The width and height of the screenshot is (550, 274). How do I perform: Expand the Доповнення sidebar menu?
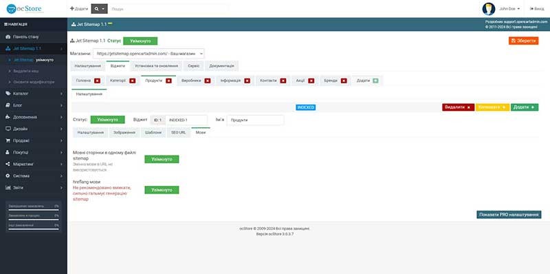click(33, 117)
